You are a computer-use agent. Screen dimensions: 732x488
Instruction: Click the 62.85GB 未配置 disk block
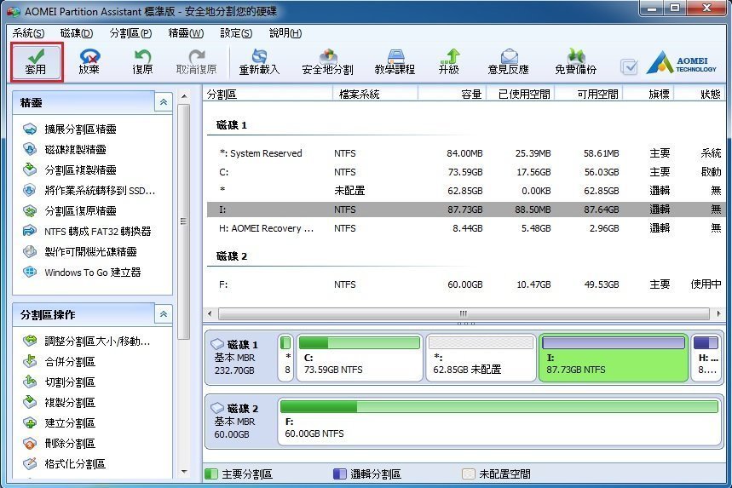481,358
